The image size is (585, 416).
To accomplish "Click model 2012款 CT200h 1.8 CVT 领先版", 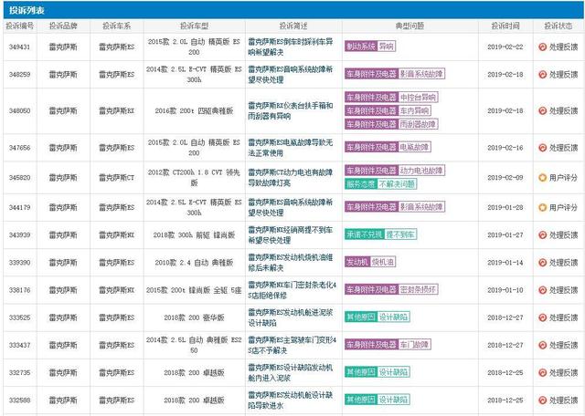I will pyautogui.click(x=194, y=178).
